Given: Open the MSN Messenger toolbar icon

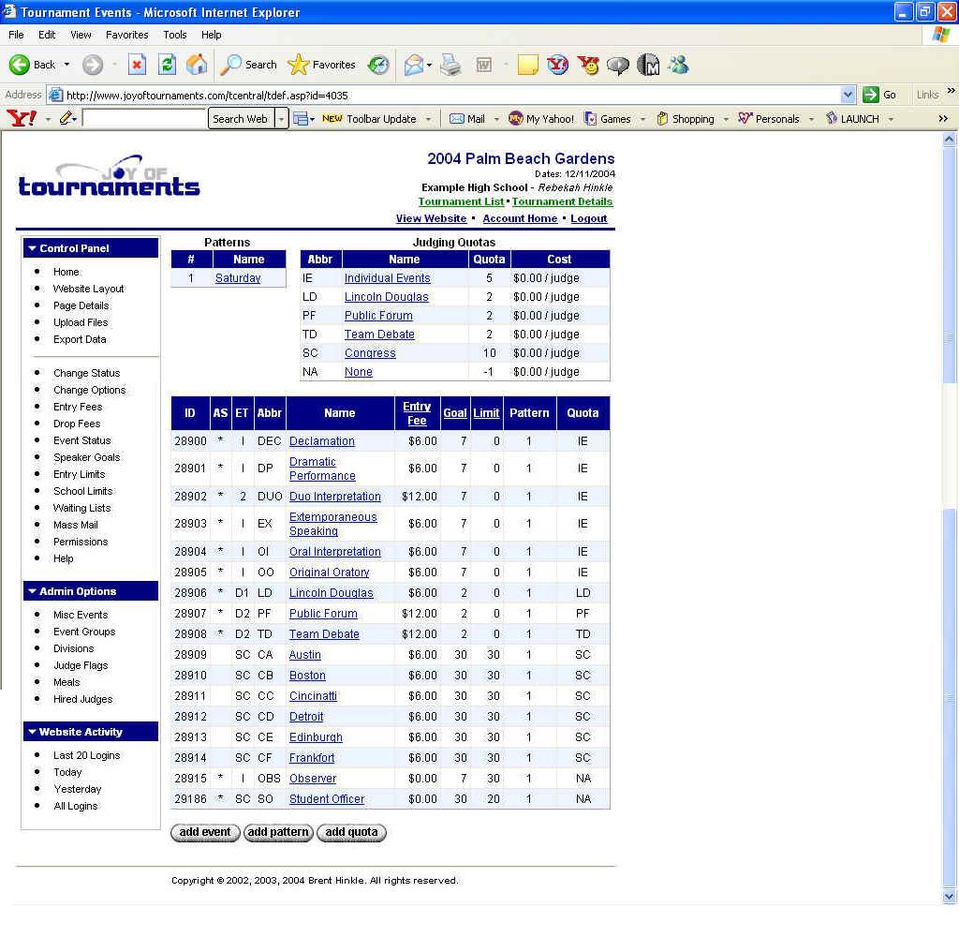Looking at the screenshot, I should 678,65.
